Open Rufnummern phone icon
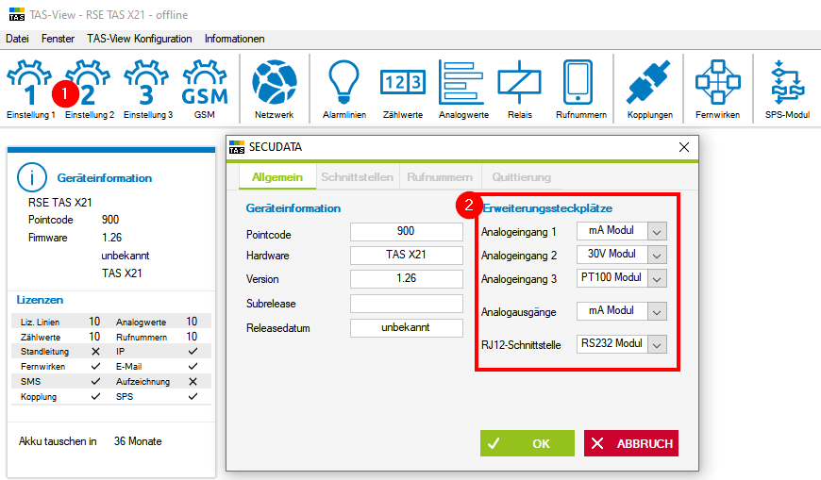This screenshot has width=821, height=480. (x=578, y=82)
